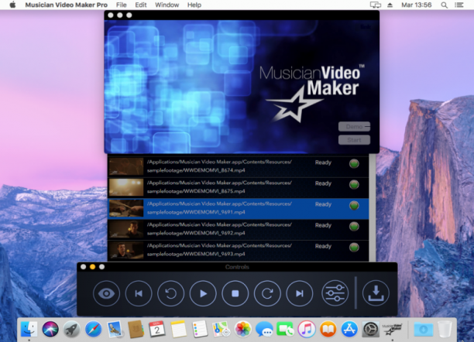Click the Start button
Screen dimensions: 474x342
pos(354,140)
